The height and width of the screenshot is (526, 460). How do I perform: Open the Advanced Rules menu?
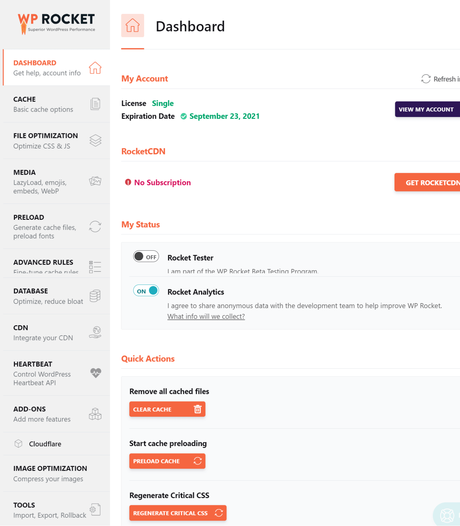(56, 263)
